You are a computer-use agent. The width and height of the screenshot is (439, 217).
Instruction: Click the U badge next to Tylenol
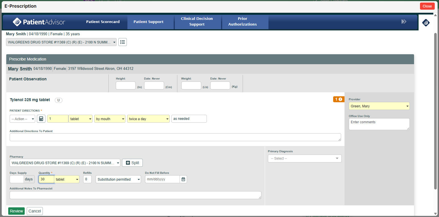click(58, 100)
